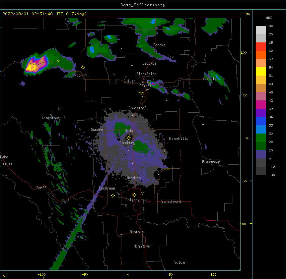
Task: Click the Cochrane label
Action: point(107,188)
